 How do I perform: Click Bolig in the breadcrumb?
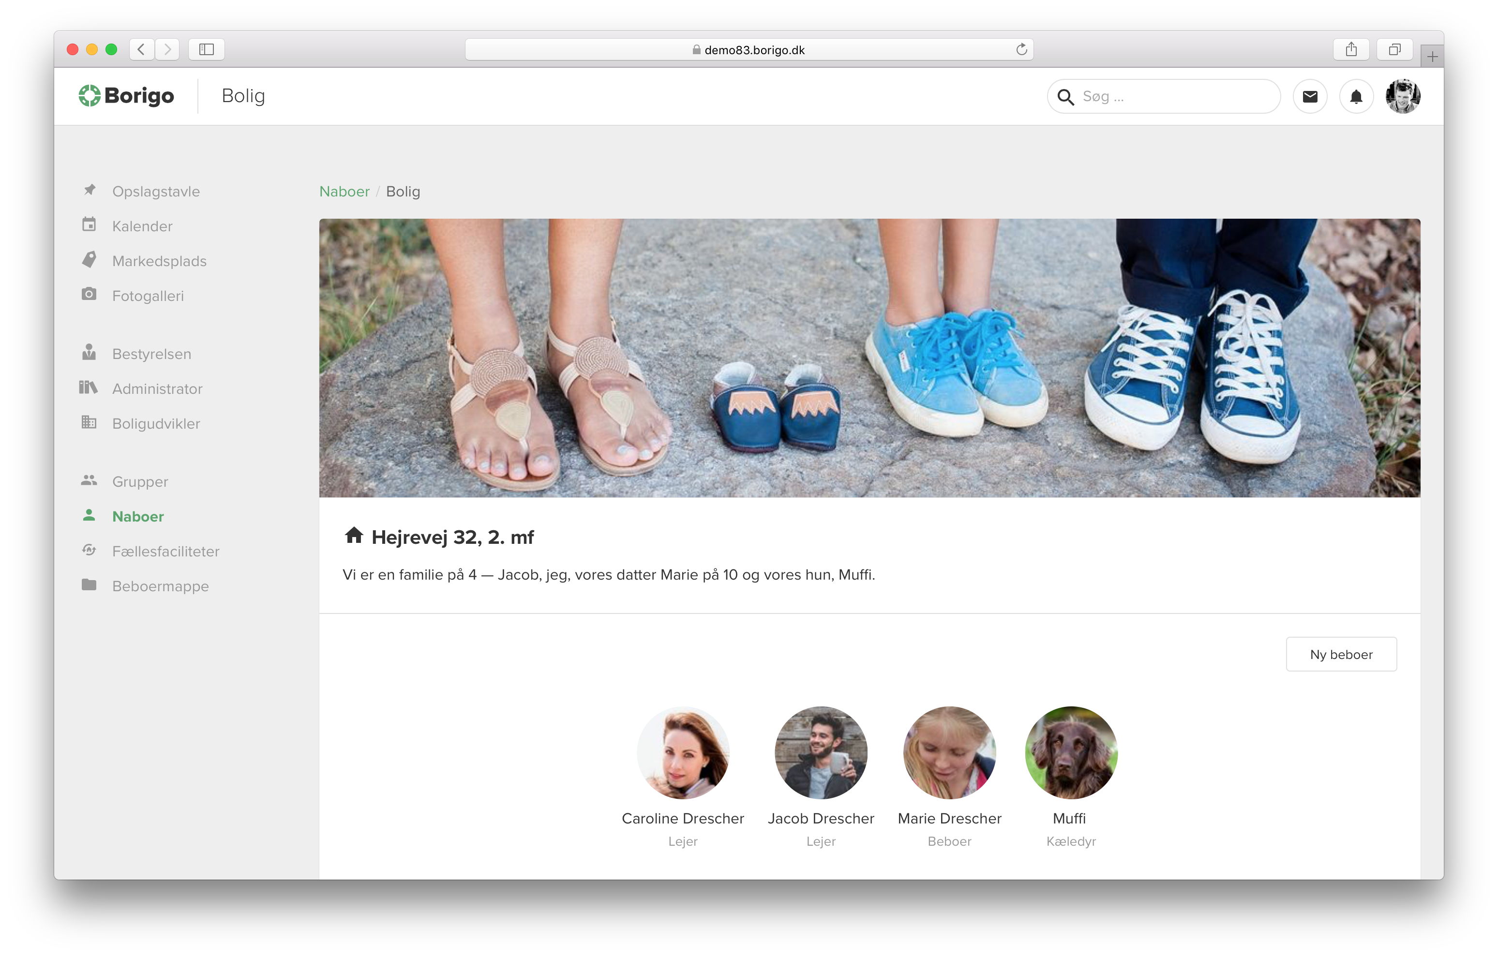coord(403,191)
